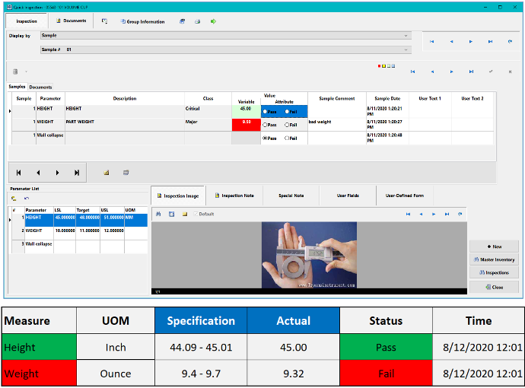Click the green run arrow in the top toolbar

[212, 21]
